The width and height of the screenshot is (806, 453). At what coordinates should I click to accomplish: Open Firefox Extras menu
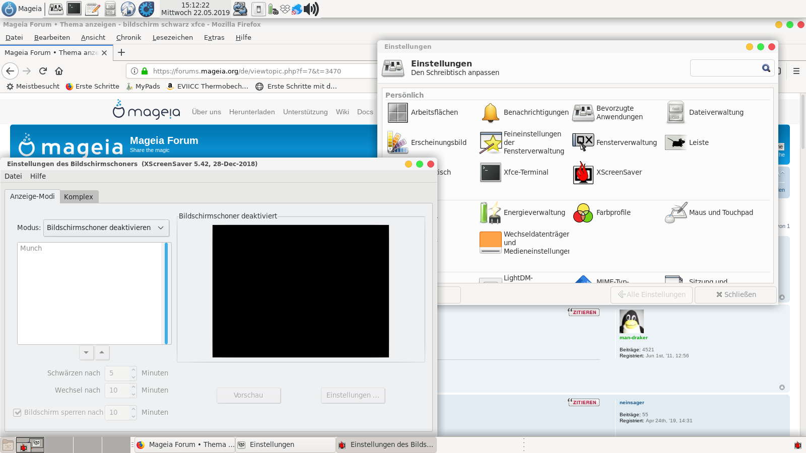click(x=214, y=37)
